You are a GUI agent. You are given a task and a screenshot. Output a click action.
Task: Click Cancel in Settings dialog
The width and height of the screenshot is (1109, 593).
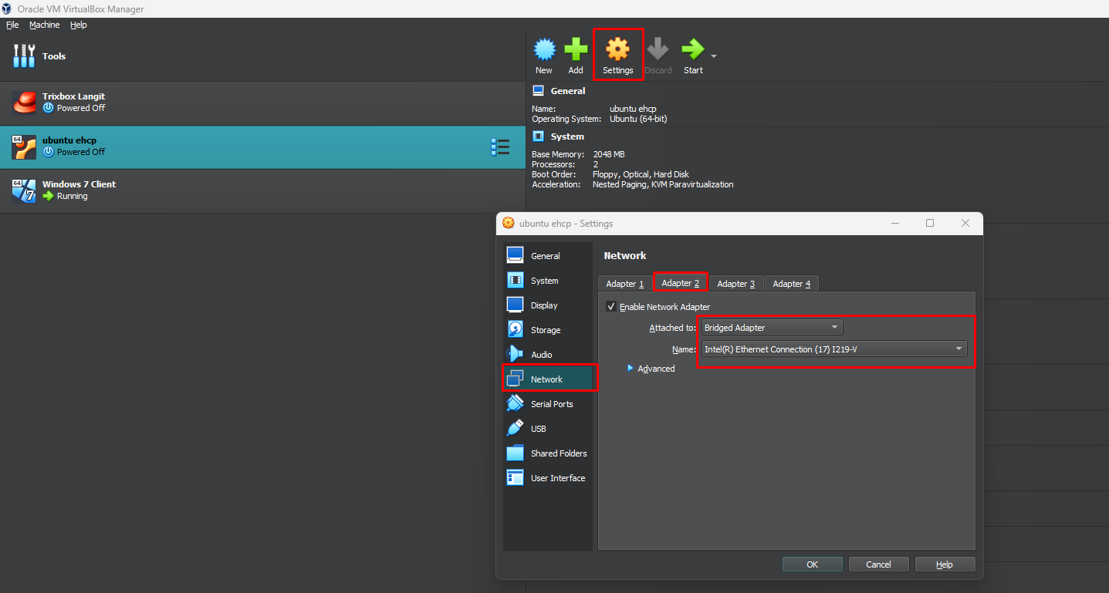[879, 564]
